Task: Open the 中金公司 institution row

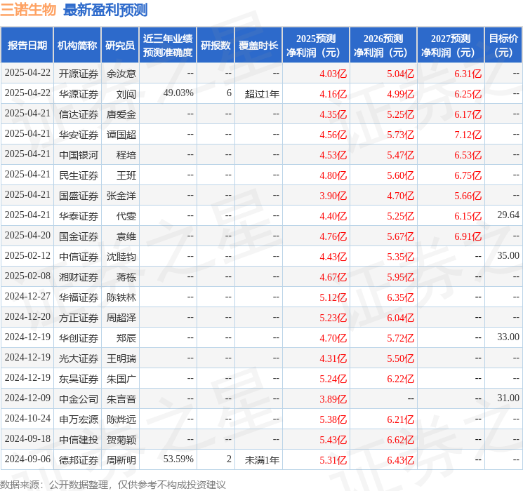Action: pyautogui.click(x=78, y=399)
